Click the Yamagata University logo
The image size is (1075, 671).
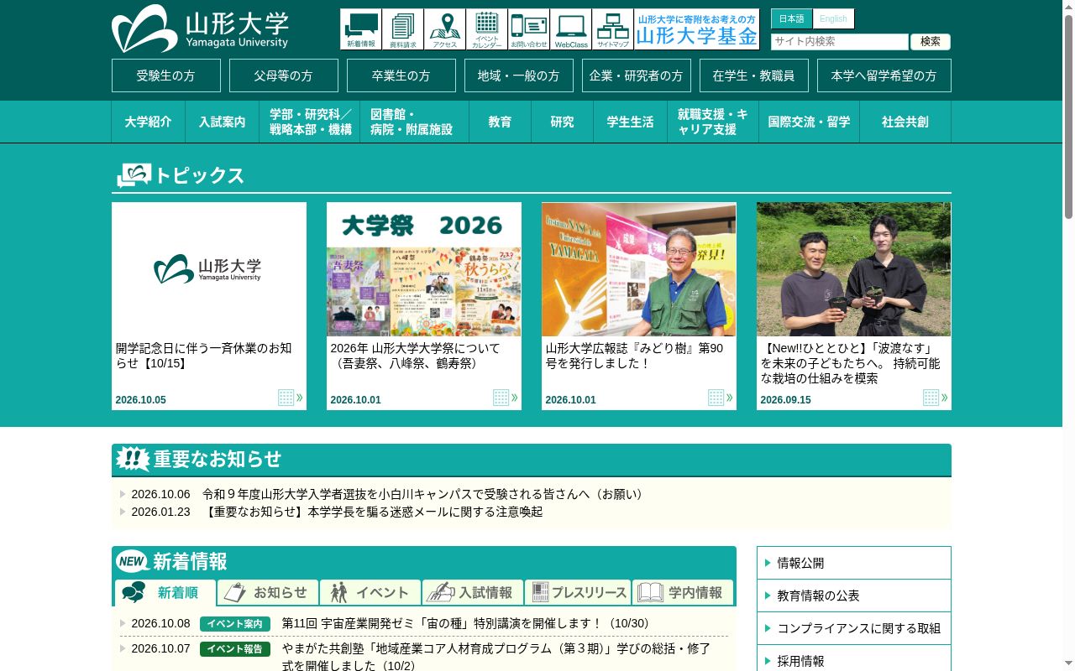(200, 29)
